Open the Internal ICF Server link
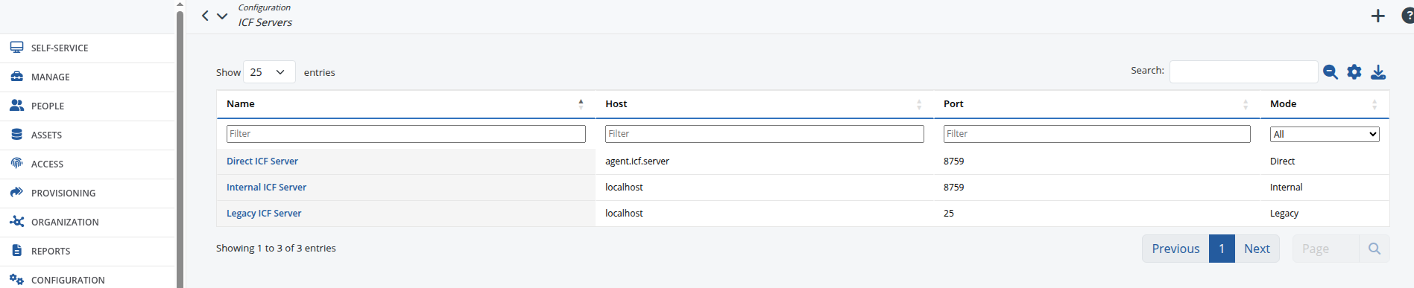The width and height of the screenshot is (1414, 288). pos(266,187)
